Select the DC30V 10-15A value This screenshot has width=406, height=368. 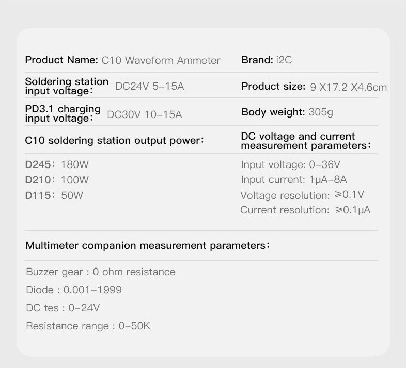[145, 114]
